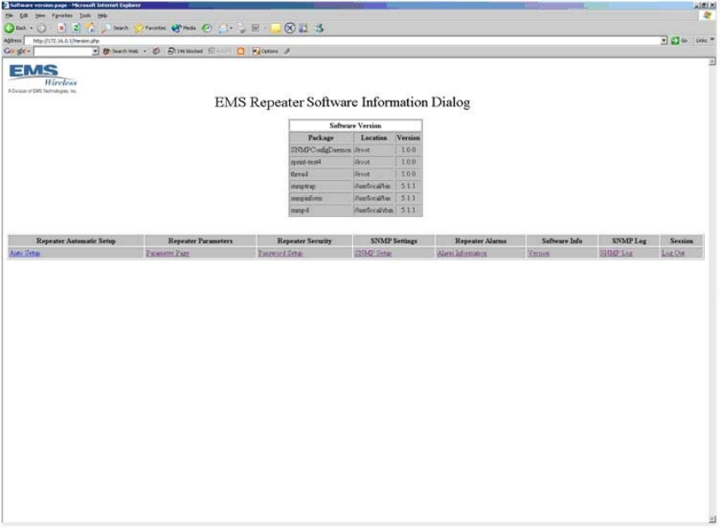Viewport: 720px width, 529px height.
Task: Open the Favorites menu
Action: (62, 15)
